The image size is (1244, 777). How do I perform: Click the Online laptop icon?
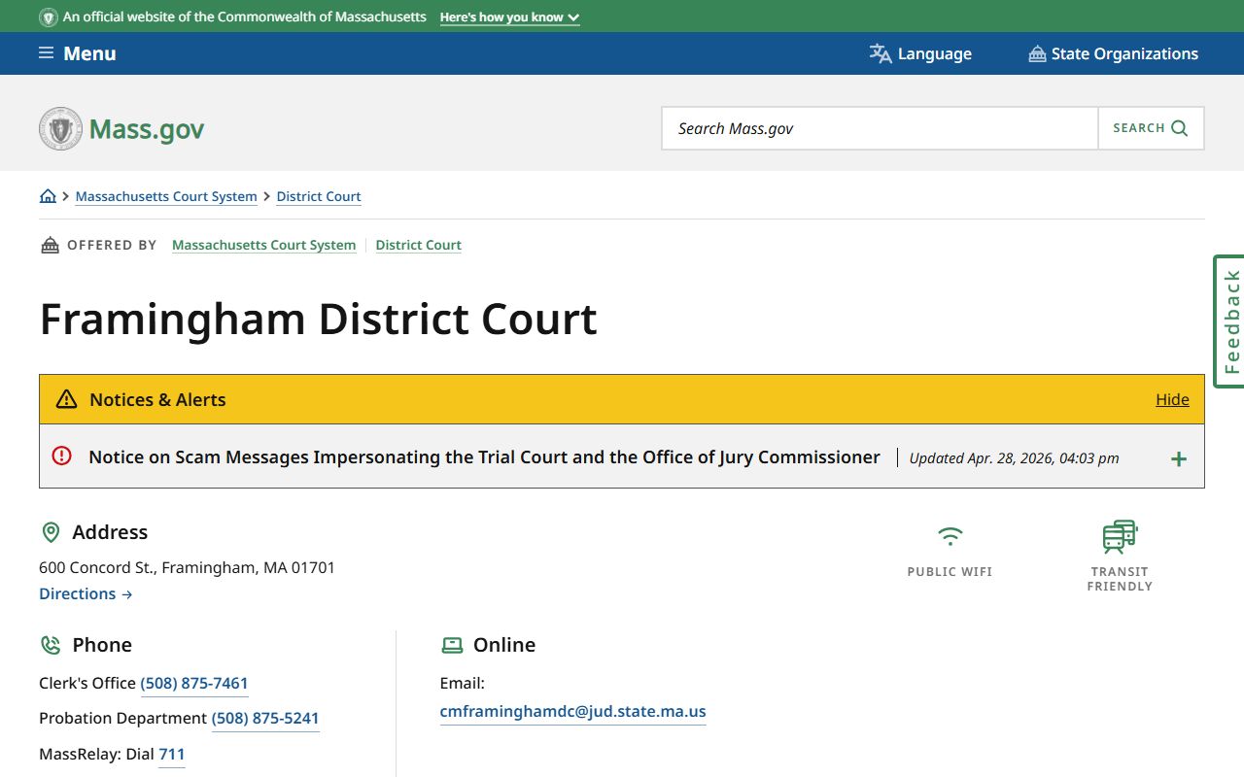(452, 645)
